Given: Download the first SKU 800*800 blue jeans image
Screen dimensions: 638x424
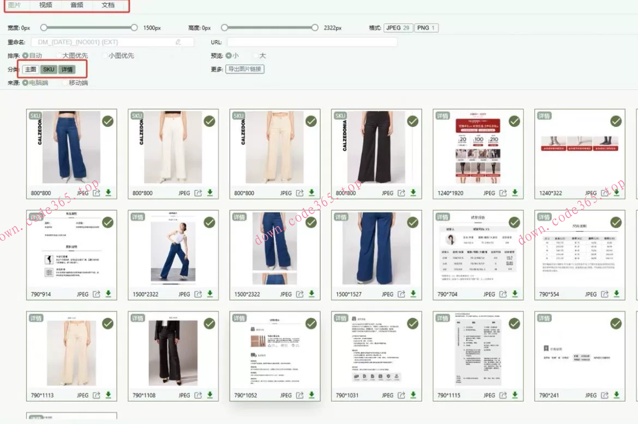Looking at the screenshot, I should coord(107,192).
